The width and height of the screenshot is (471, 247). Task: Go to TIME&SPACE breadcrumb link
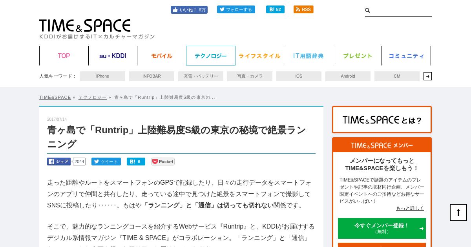(x=55, y=97)
